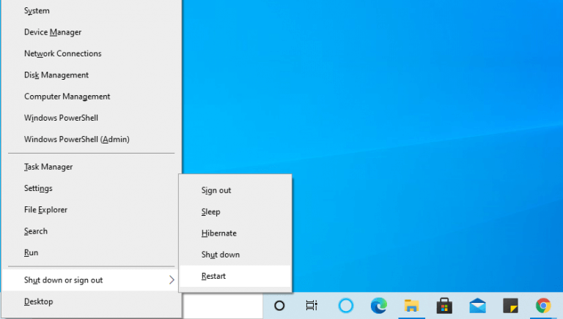
Task: Launch Microsoft Edge from taskbar
Action: 379,305
